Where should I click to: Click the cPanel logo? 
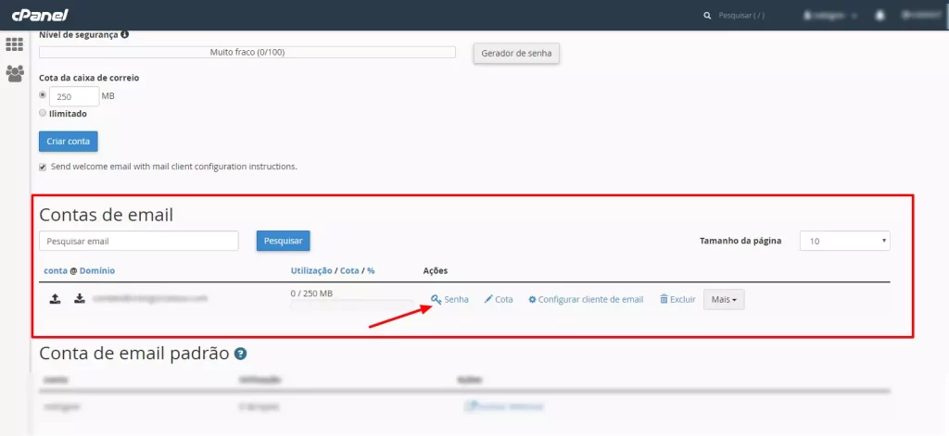[x=40, y=15]
